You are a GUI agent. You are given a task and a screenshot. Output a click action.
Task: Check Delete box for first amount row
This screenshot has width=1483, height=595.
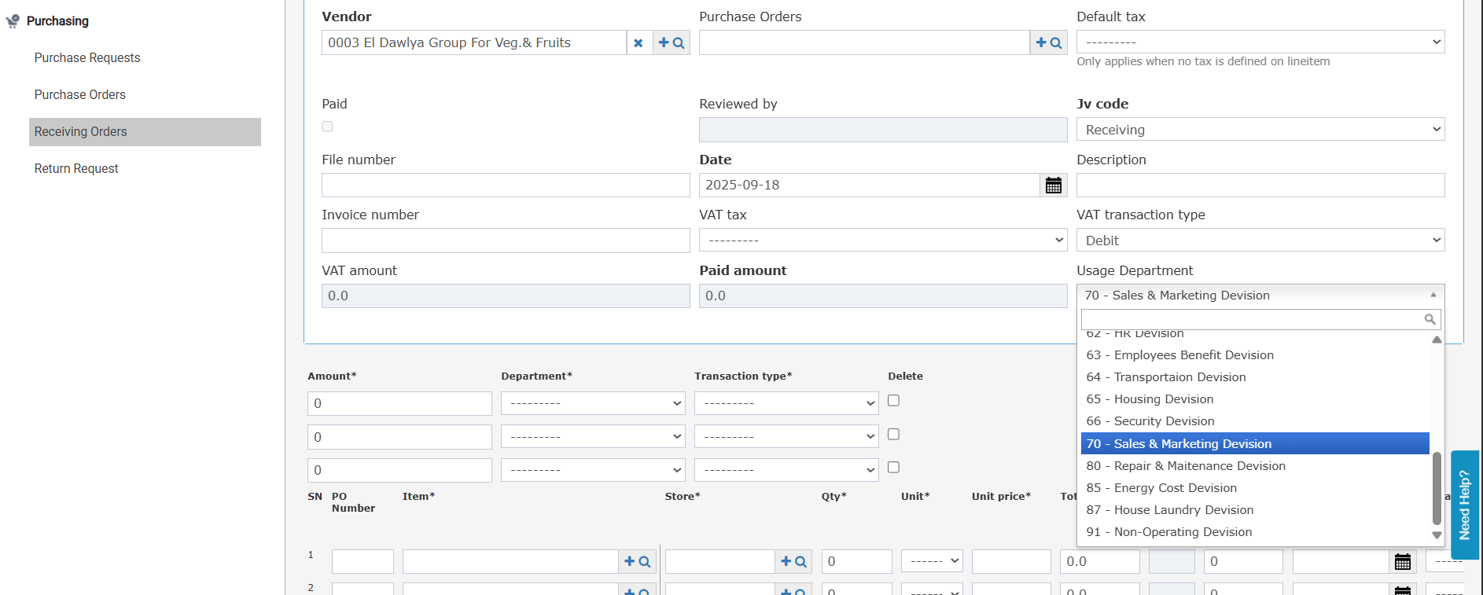[x=894, y=401]
